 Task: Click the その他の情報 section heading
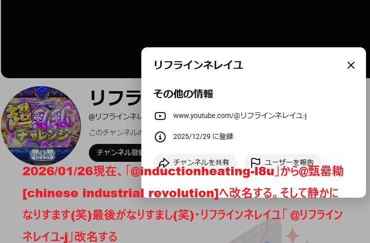(x=183, y=94)
